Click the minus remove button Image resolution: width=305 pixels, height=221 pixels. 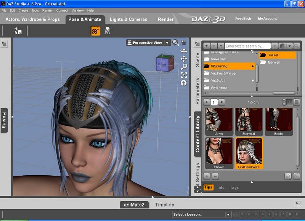coord(215,176)
